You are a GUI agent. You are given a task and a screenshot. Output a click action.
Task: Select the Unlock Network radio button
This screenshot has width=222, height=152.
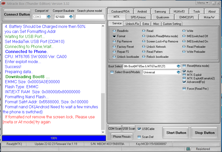click(x=144, y=47)
